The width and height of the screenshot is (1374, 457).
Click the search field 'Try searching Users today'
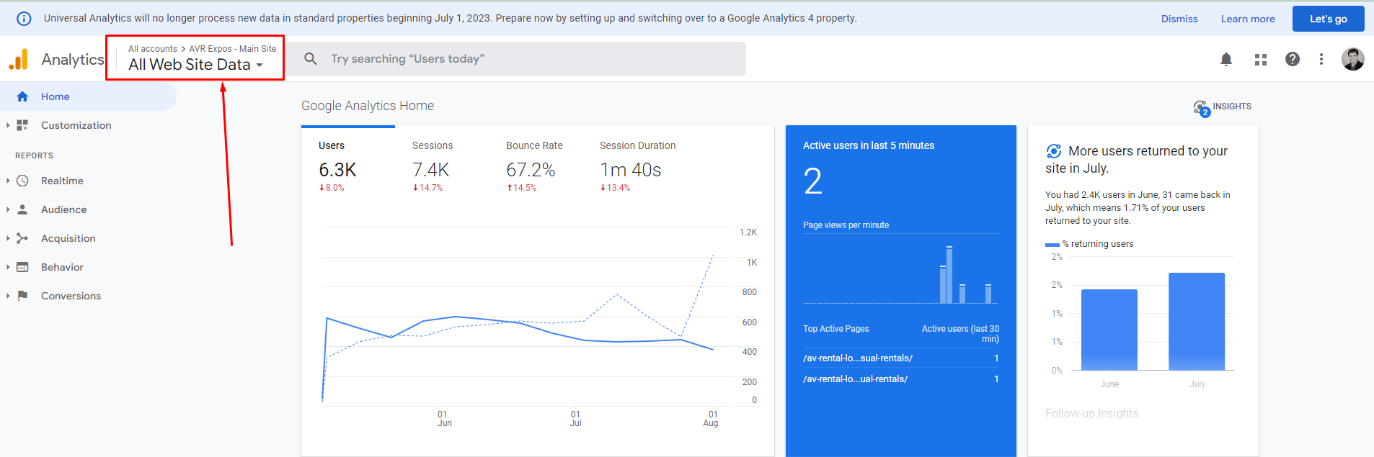point(516,59)
